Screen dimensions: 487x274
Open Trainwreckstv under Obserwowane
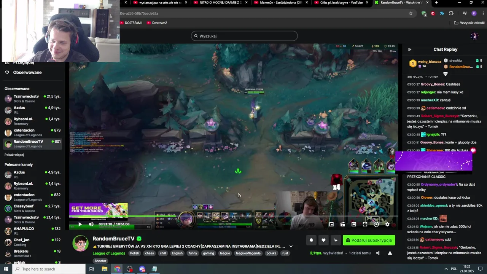pos(32,99)
